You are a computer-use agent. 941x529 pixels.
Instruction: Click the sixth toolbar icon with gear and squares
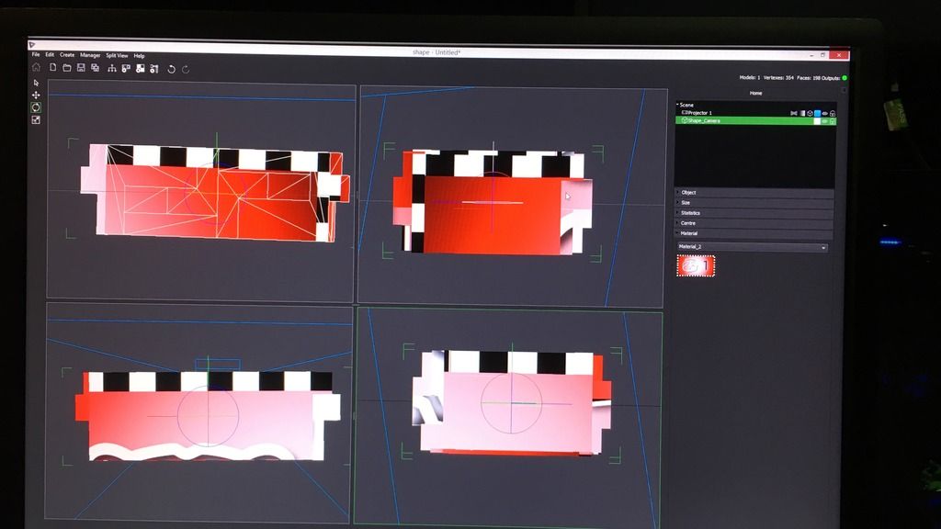(x=126, y=69)
